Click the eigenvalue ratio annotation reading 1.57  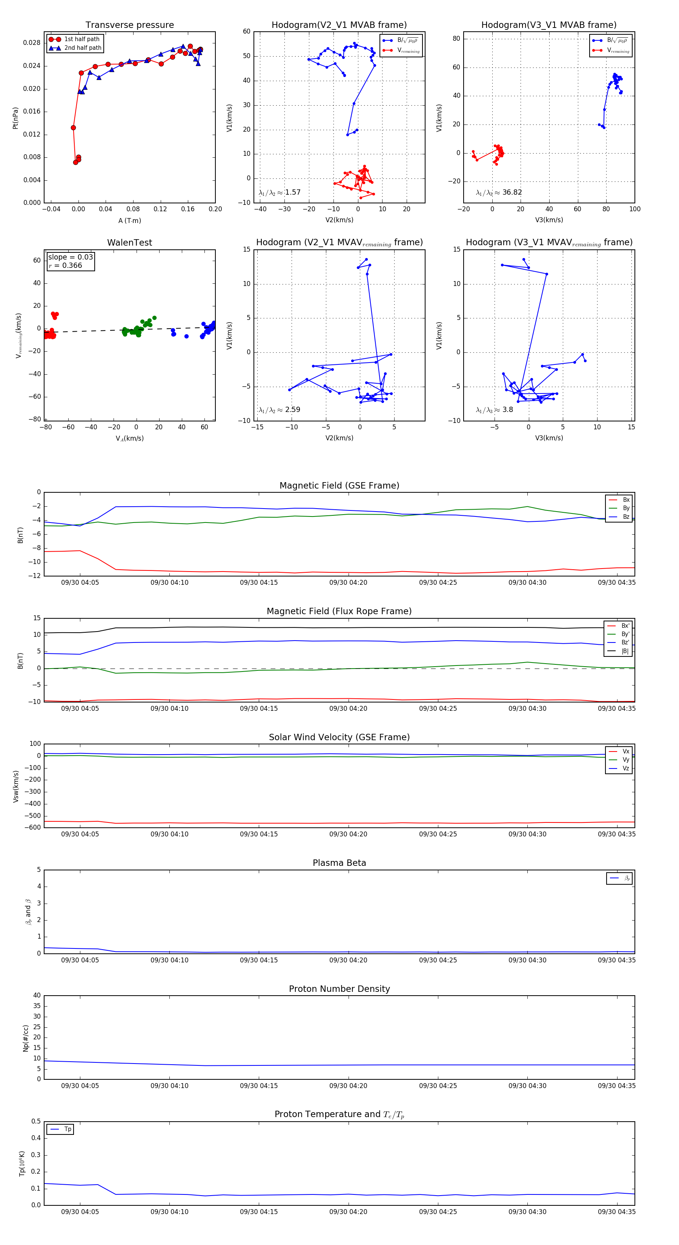click(x=279, y=192)
